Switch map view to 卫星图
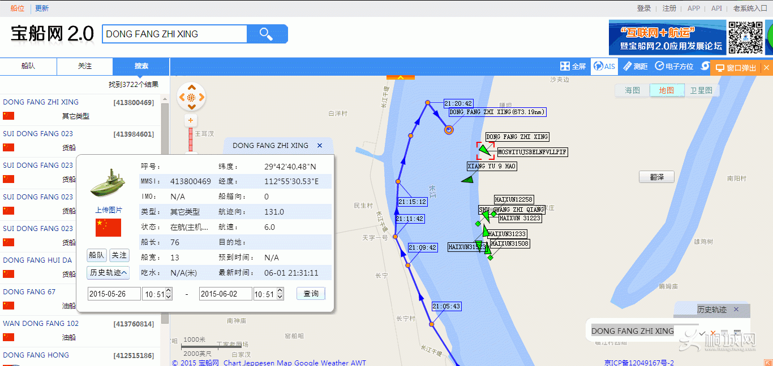773x366 pixels. coord(701,90)
